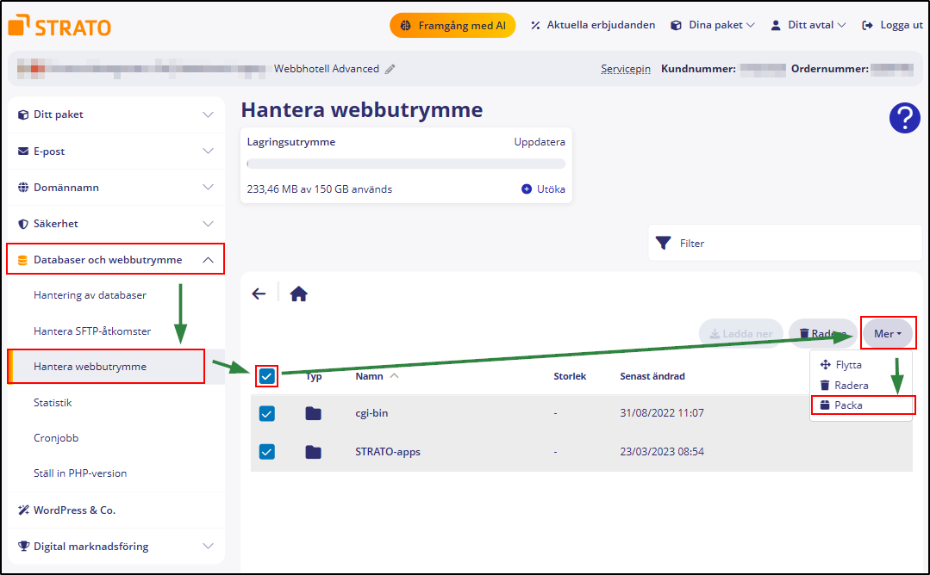The image size is (930, 575).
Task: Open the cgi-bin folder icon
Action: pyautogui.click(x=313, y=413)
